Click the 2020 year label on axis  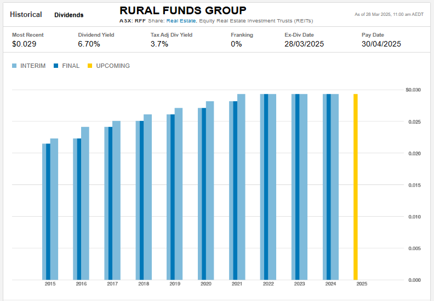[205, 284]
